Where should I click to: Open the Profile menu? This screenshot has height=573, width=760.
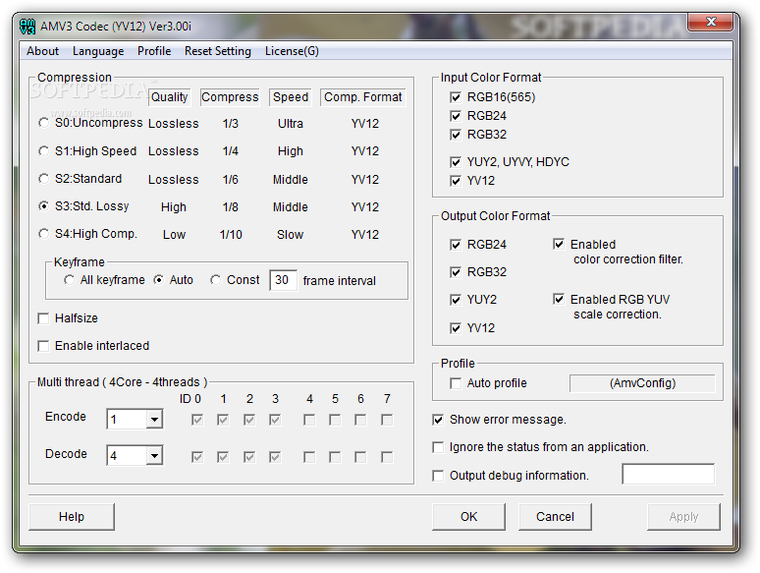(x=154, y=51)
